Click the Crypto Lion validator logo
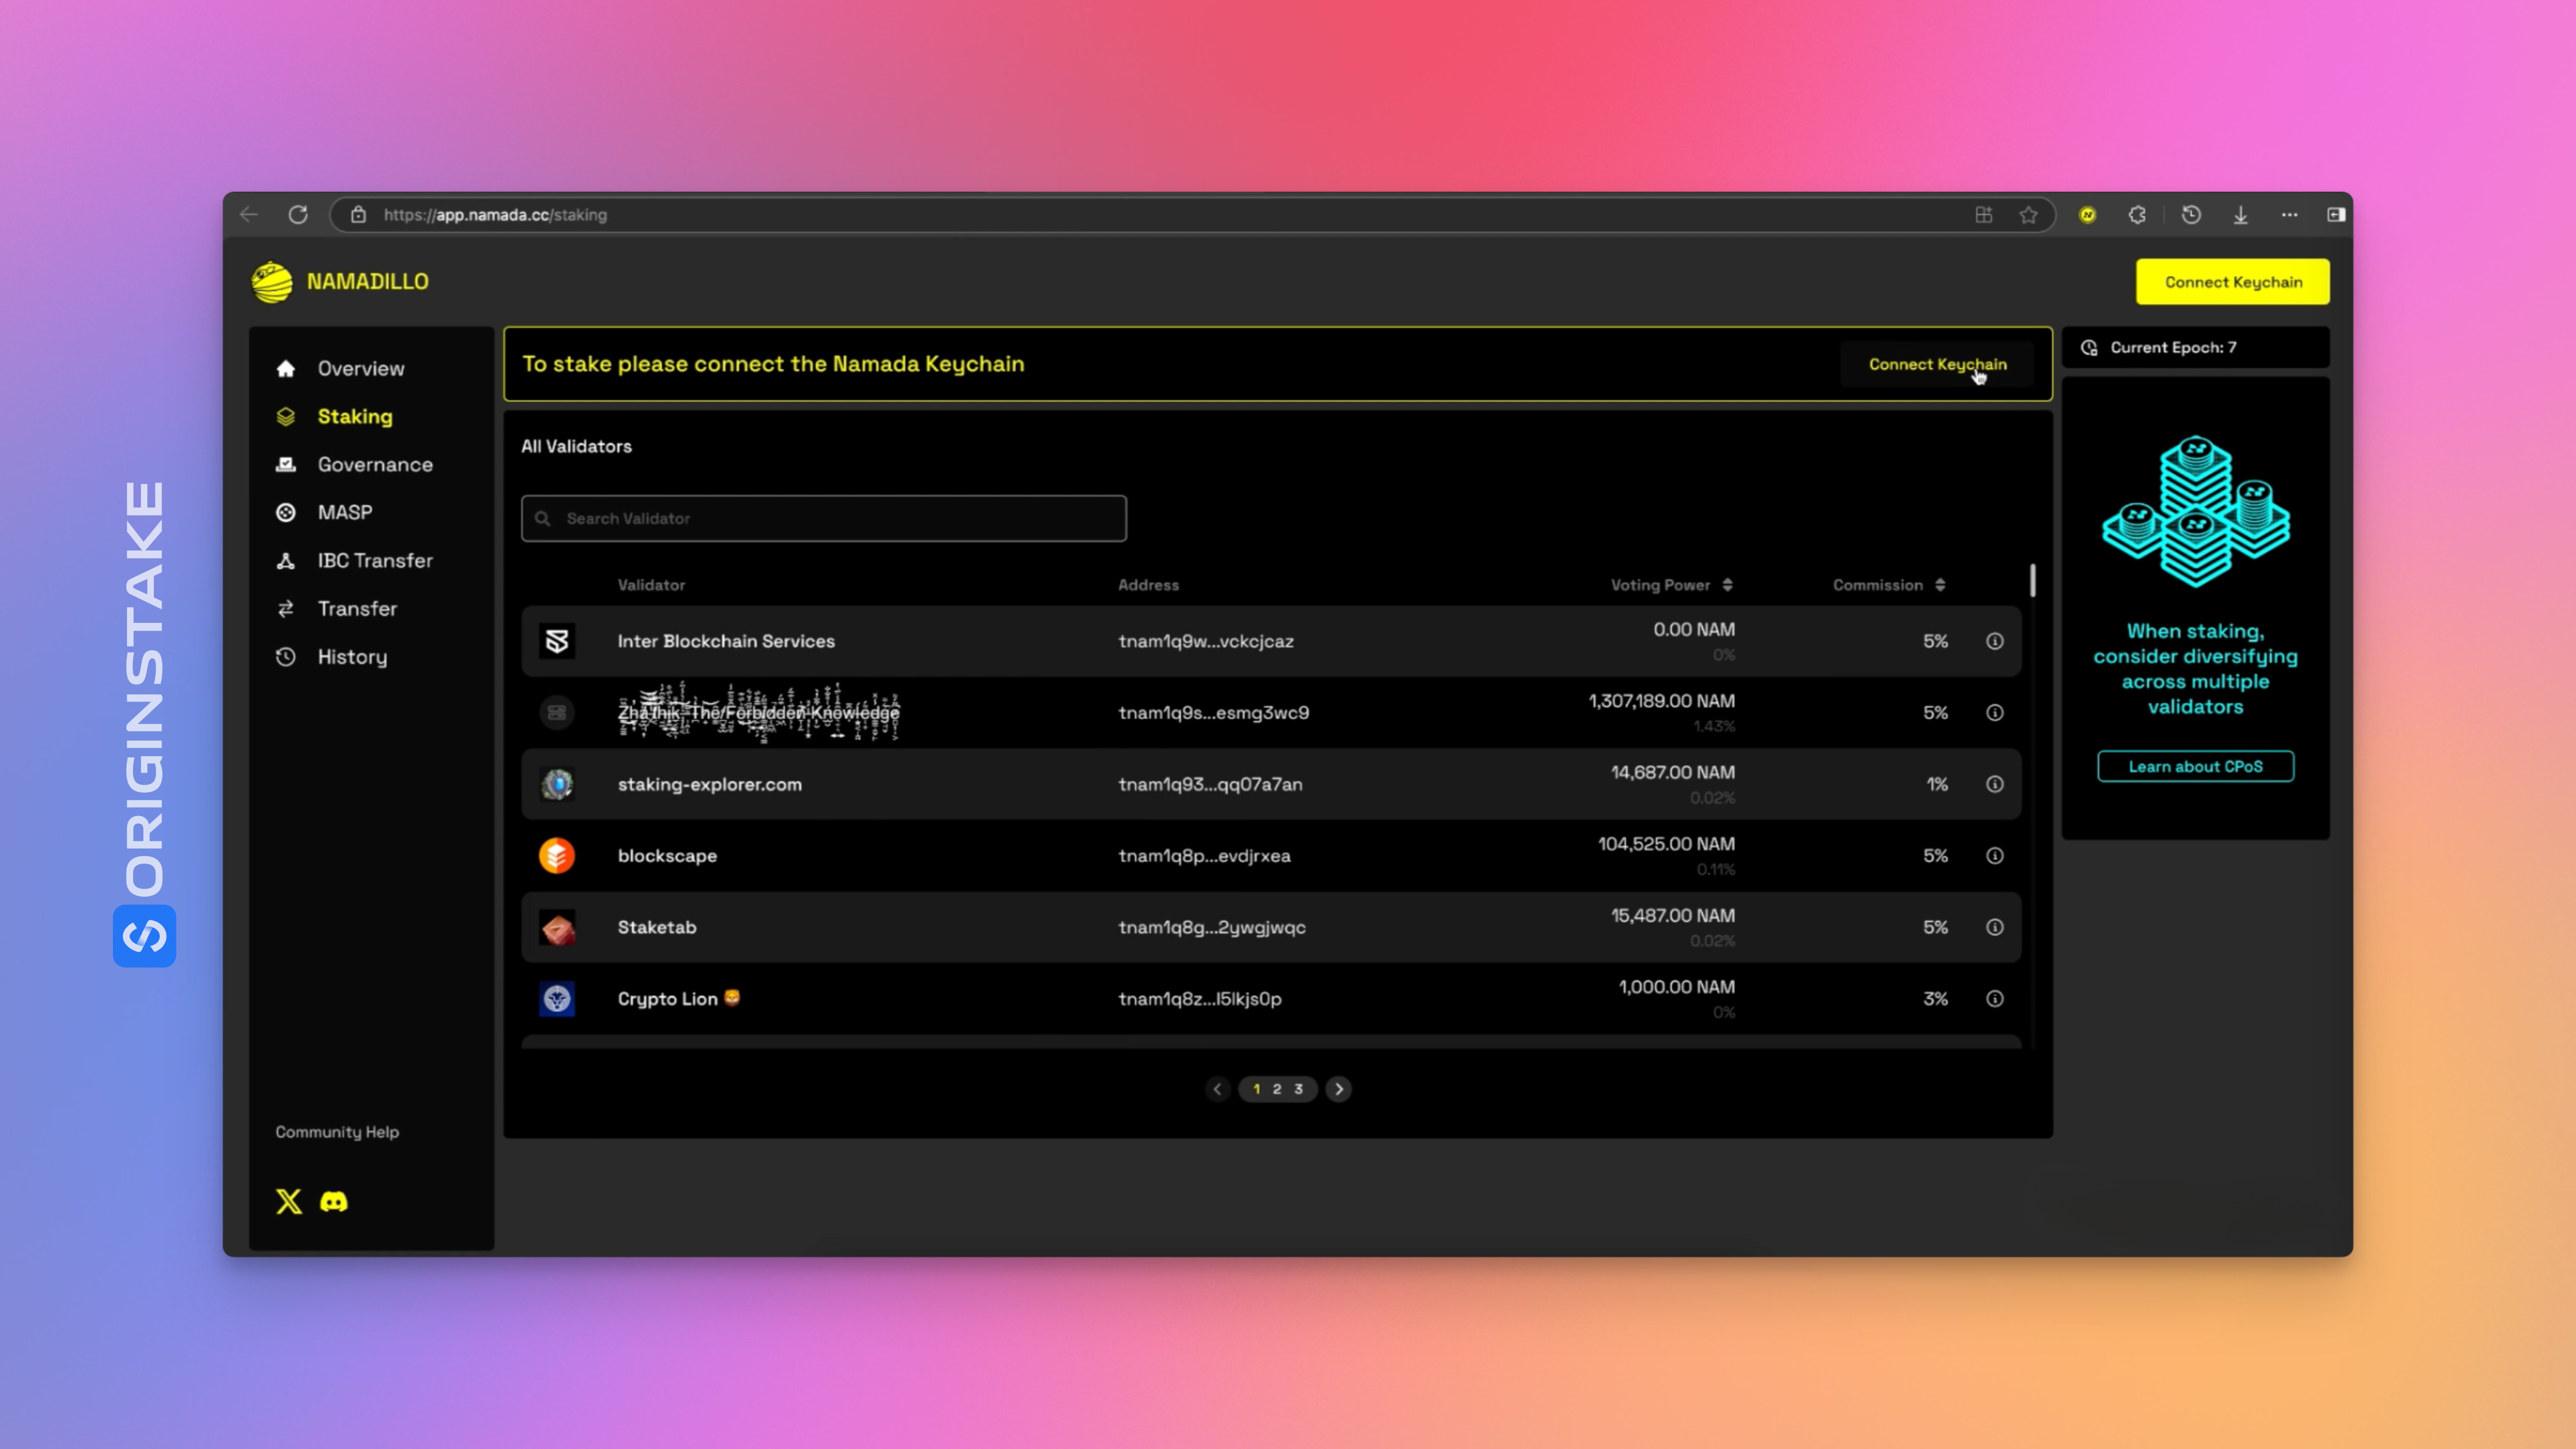The height and width of the screenshot is (1449, 2576). pos(557,998)
